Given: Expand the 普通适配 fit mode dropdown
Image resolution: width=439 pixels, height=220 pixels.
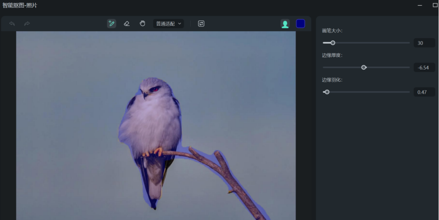Looking at the screenshot, I should [166, 24].
